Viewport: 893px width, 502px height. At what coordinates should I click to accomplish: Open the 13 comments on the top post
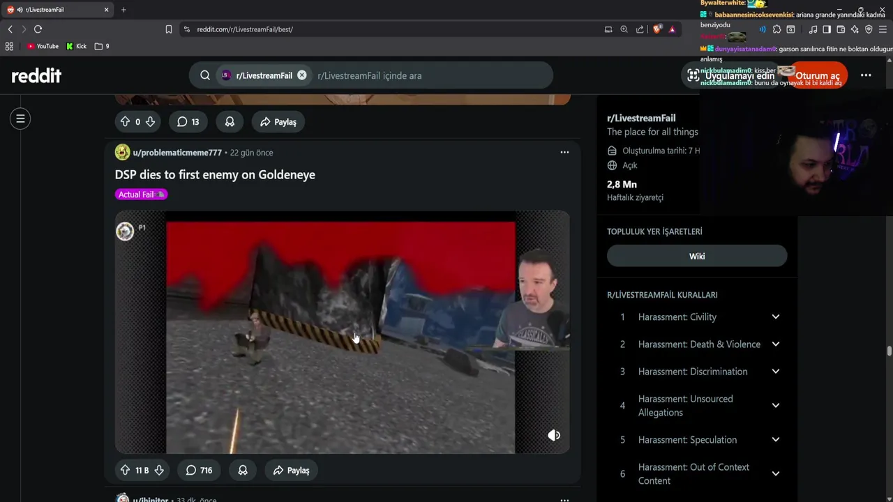(188, 121)
